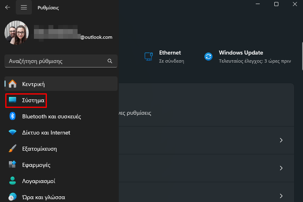The image size is (303, 202).
Task: Click the Εφαρμογές apps icon
Action: tap(13, 164)
